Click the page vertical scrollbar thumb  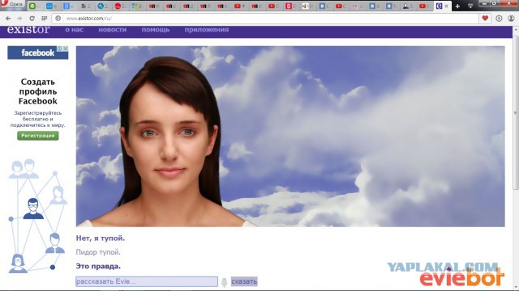(516, 112)
